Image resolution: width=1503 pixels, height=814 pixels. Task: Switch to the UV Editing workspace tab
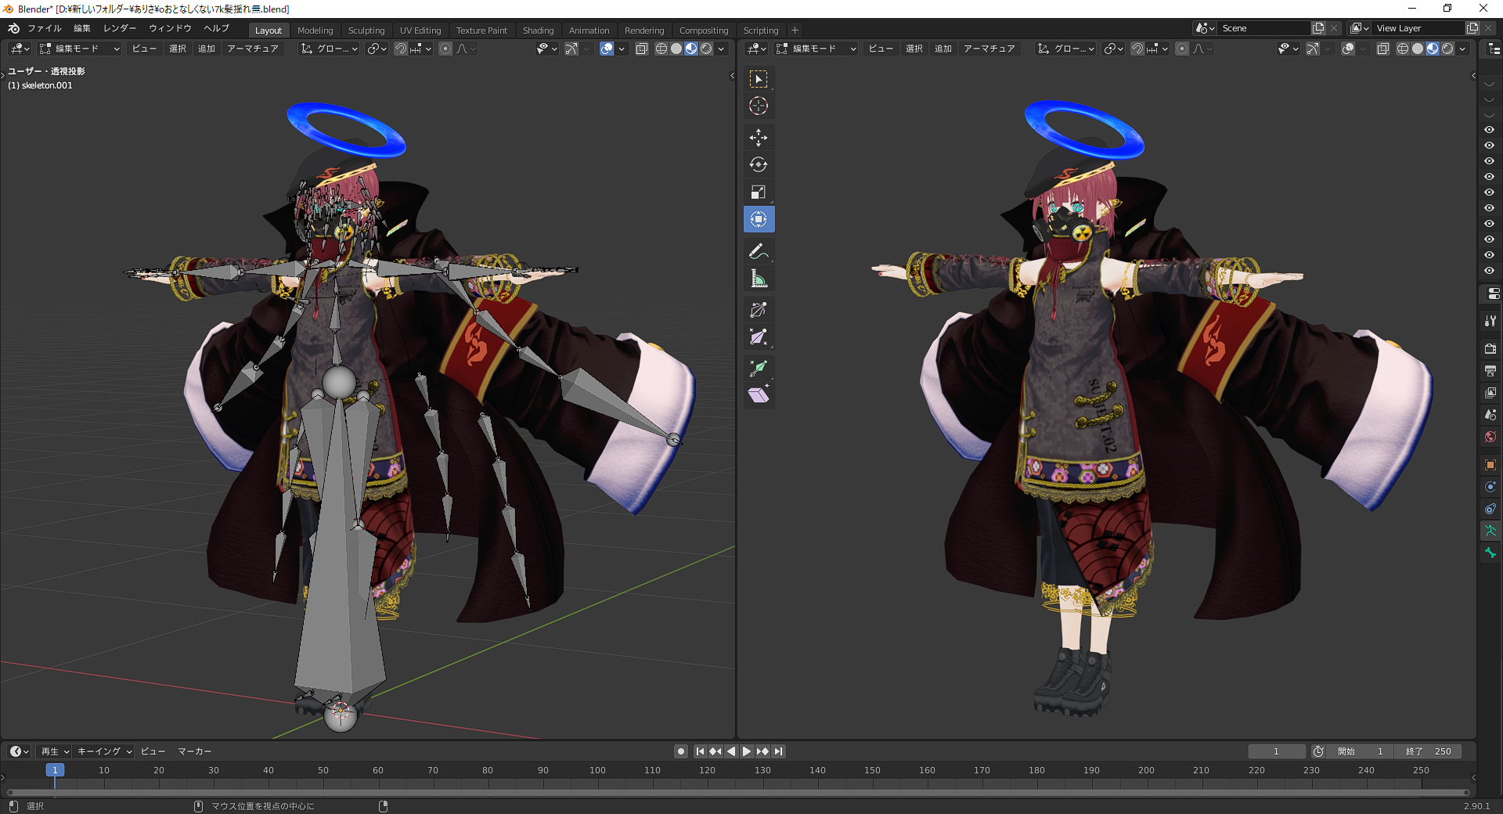pyautogui.click(x=420, y=31)
